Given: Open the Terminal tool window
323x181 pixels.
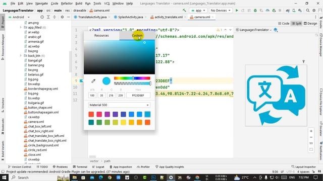Looking at the screenshot, I should click(x=80, y=167).
